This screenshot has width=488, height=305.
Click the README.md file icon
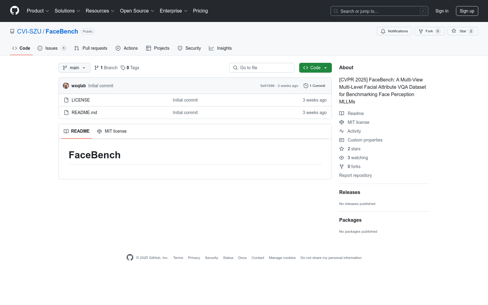(66, 113)
